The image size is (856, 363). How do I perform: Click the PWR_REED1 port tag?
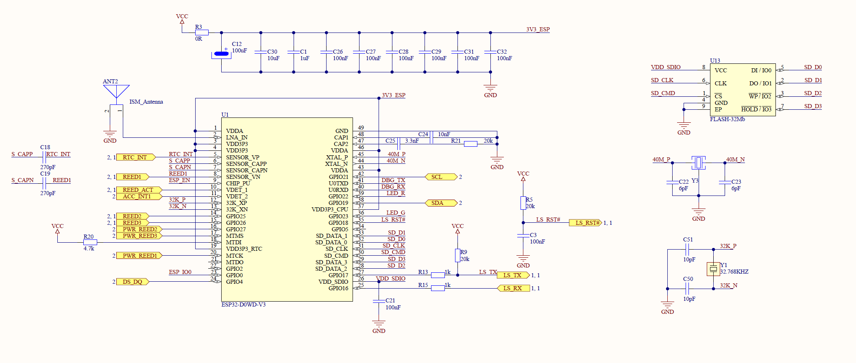click(x=139, y=256)
